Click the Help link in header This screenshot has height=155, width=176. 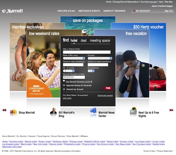pos(161,2)
